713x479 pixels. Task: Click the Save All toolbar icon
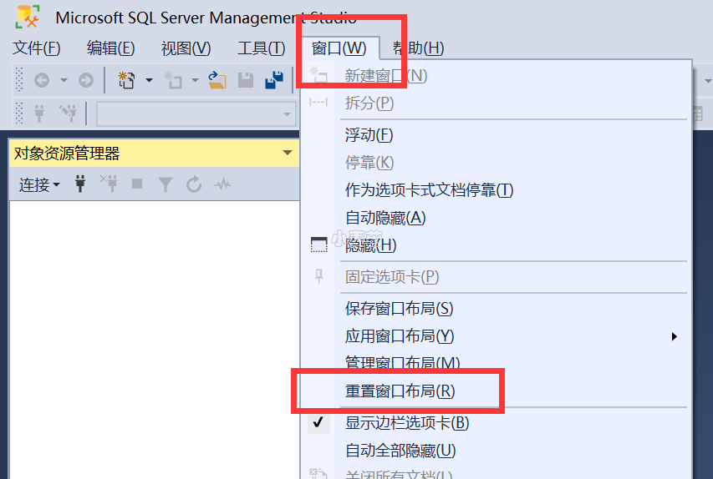[x=273, y=80]
